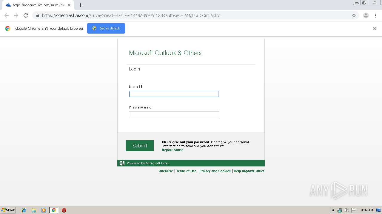The height and width of the screenshot is (214, 382).
Task: Focus the Email input field
Action: pyautogui.click(x=174, y=94)
